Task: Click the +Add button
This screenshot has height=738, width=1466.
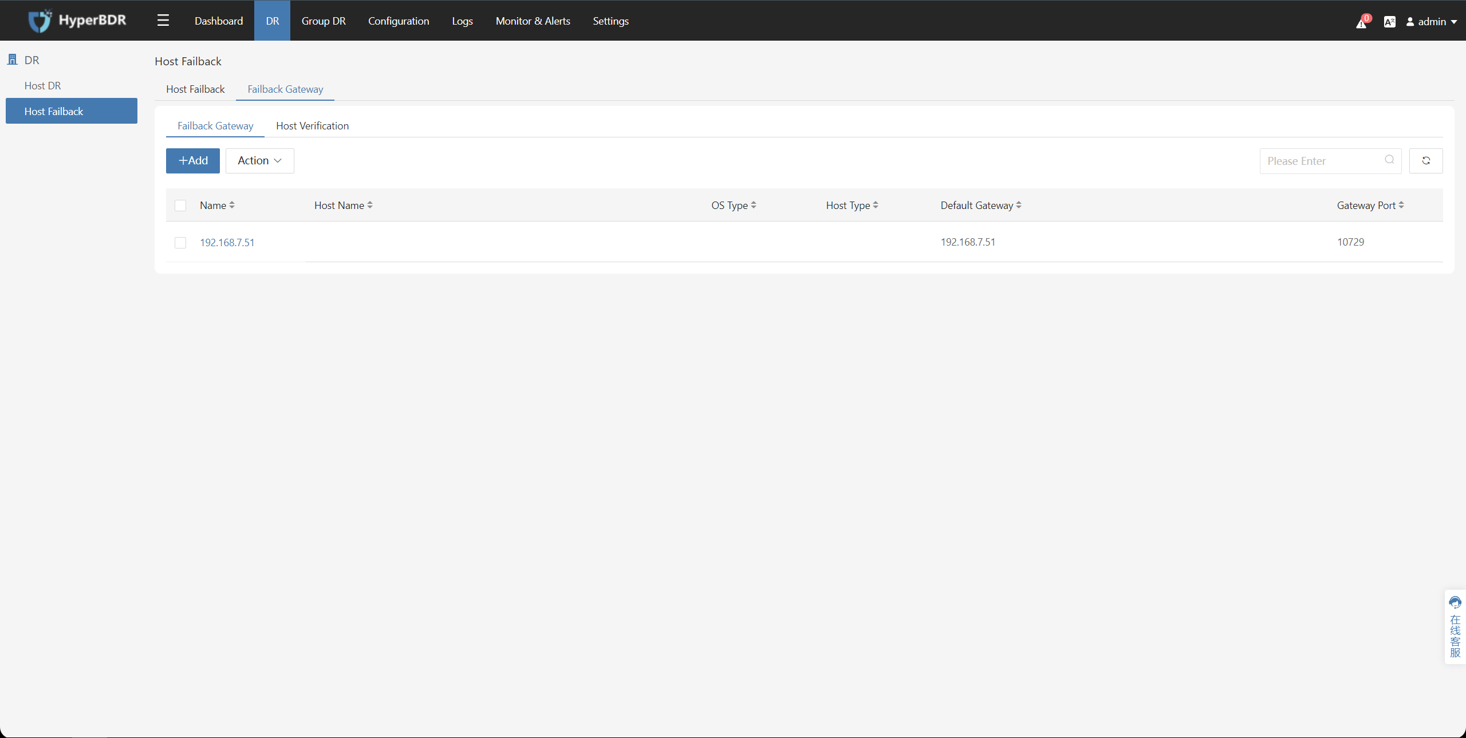Action: [193, 161]
